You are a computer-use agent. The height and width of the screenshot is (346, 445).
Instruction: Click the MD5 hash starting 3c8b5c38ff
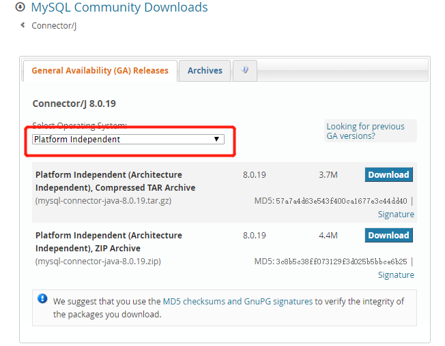(341, 262)
